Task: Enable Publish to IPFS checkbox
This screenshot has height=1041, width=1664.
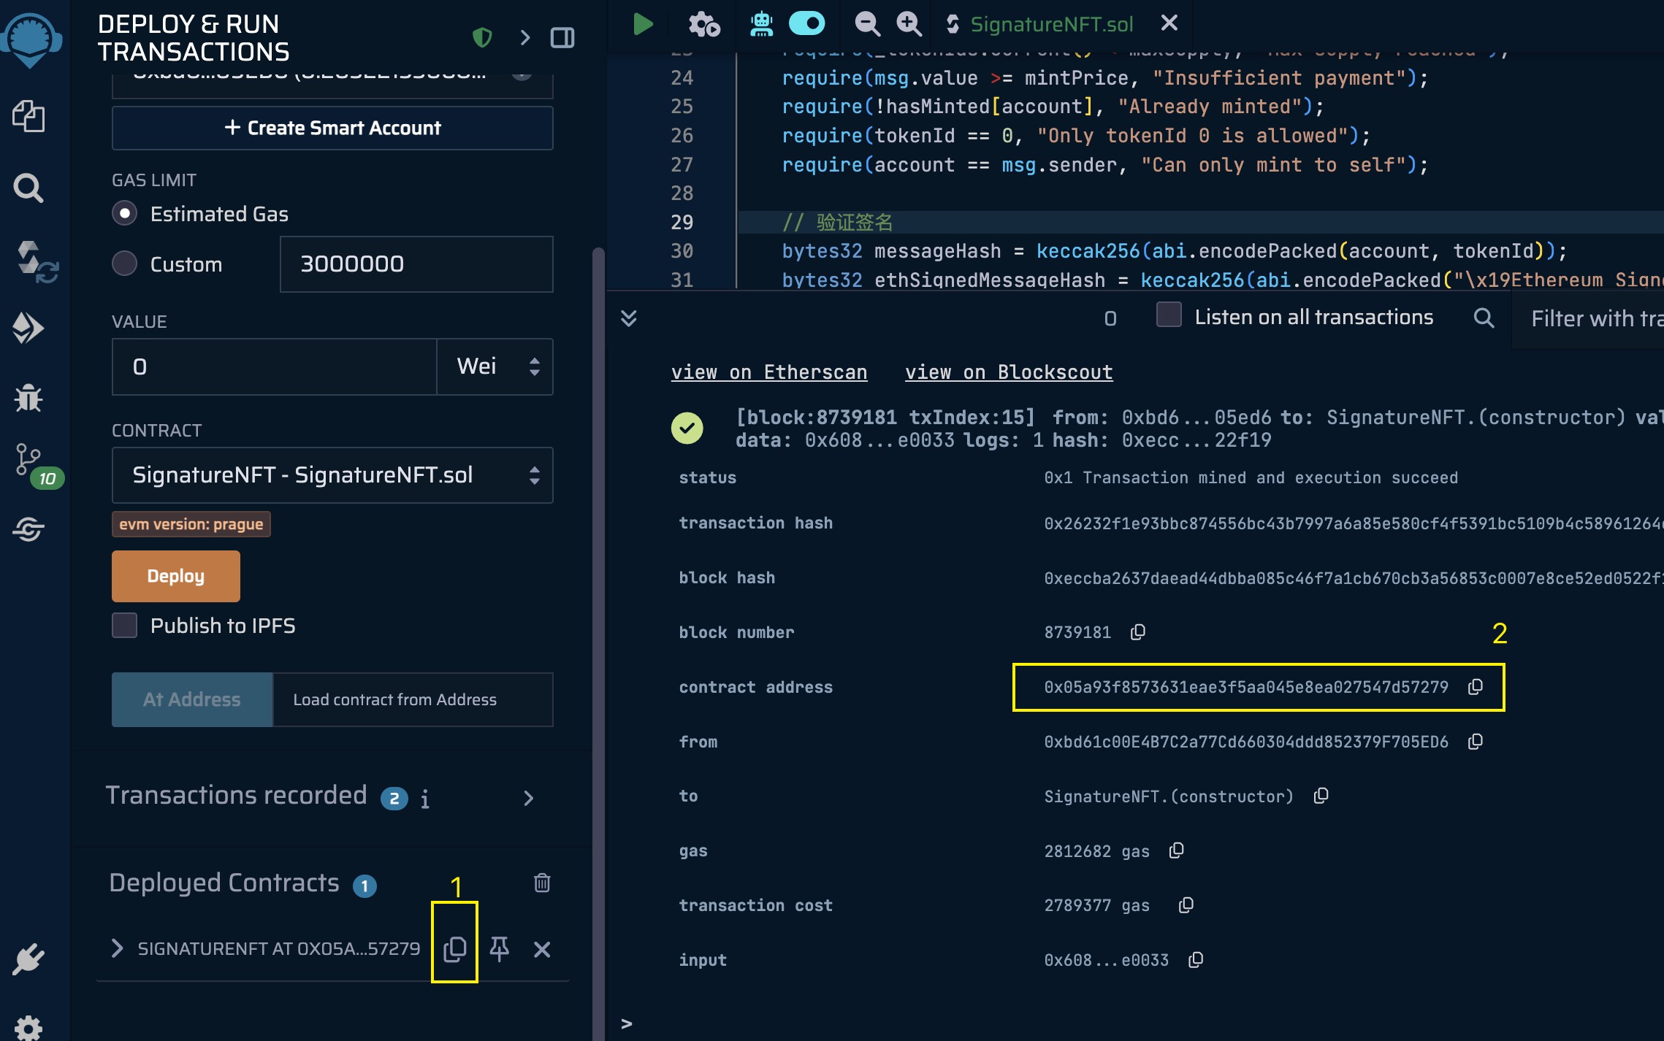Action: [125, 626]
